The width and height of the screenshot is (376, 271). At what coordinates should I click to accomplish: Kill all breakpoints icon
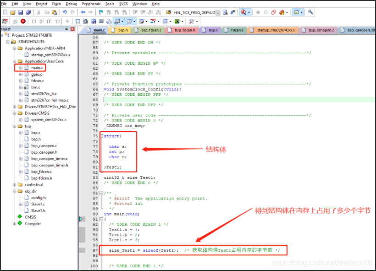pyautogui.click(x=282, y=12)
